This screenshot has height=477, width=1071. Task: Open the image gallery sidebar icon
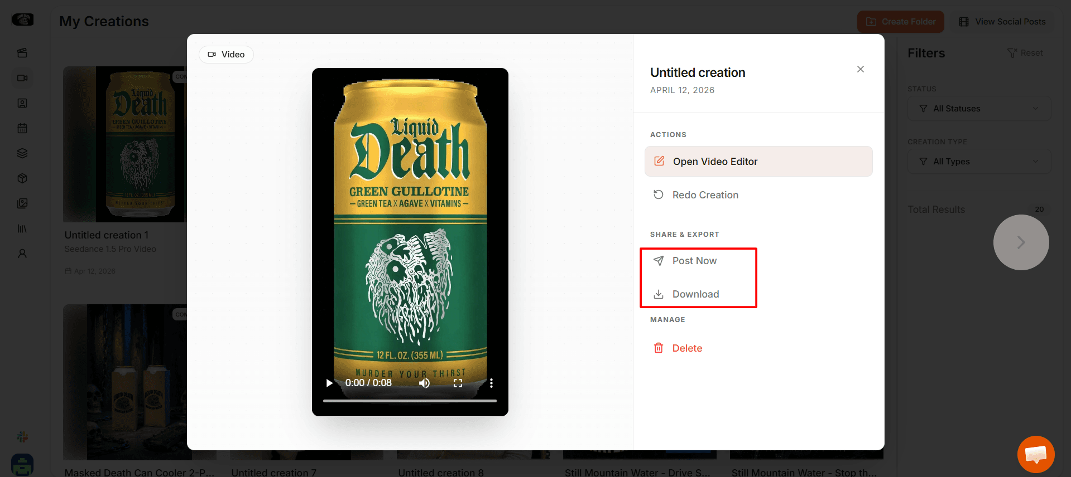pyautogui.click(x=22, y=203)
